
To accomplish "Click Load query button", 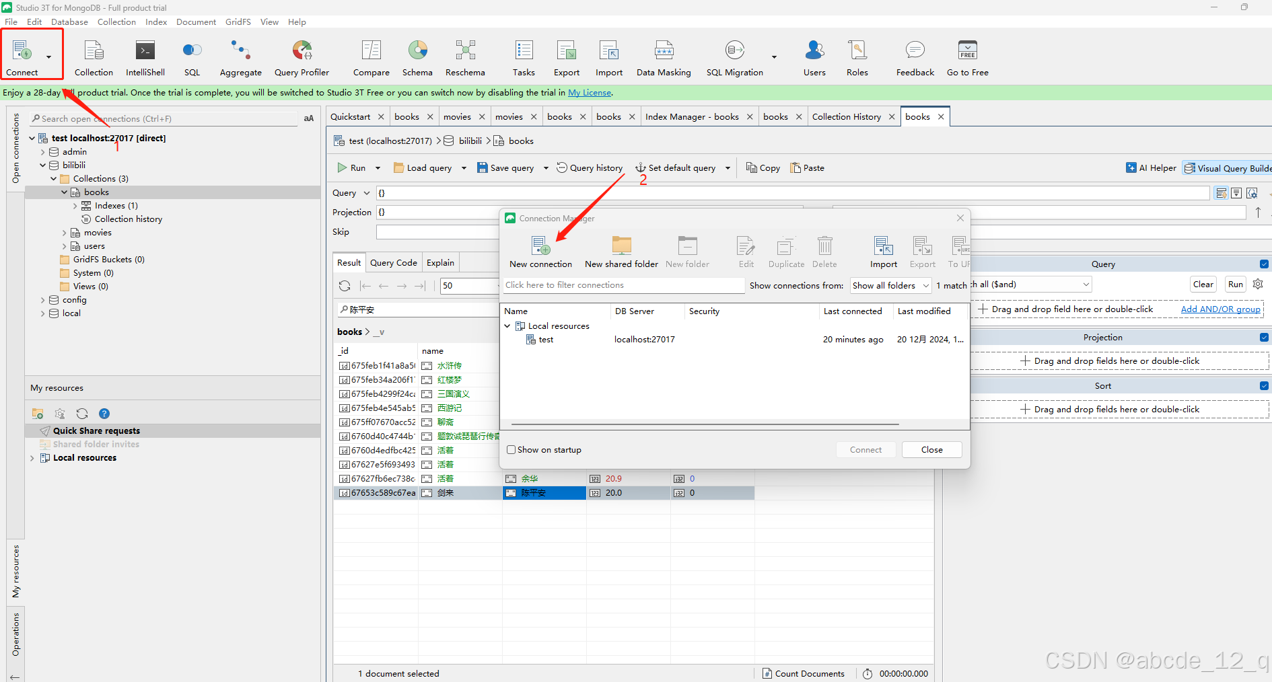I will (423, 168).
